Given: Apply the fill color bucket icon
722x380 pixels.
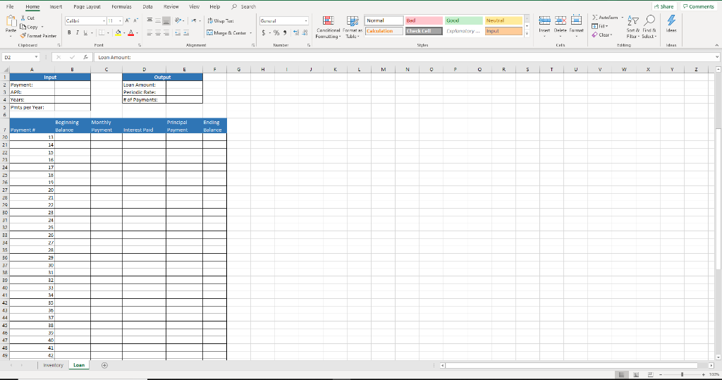Looking at the screenshot, I should (x=118, y=32).
